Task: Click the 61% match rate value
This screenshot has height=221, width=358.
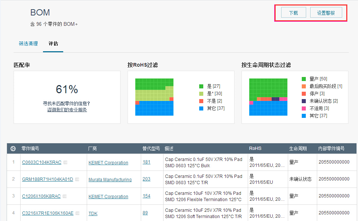Action: [x=67, y=89]
